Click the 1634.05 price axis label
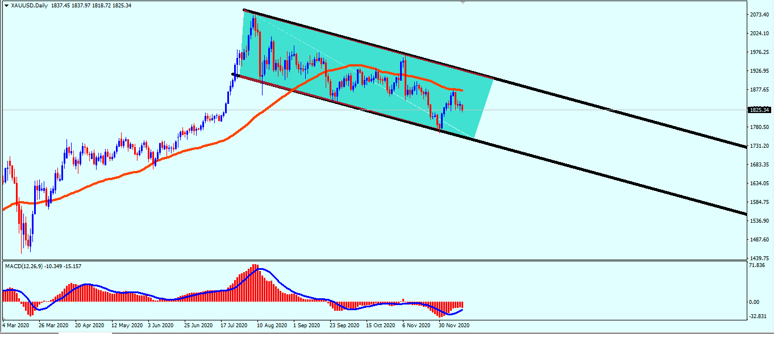Image resolution: width=774 pixels, height=342 pixels. point(759,183)
